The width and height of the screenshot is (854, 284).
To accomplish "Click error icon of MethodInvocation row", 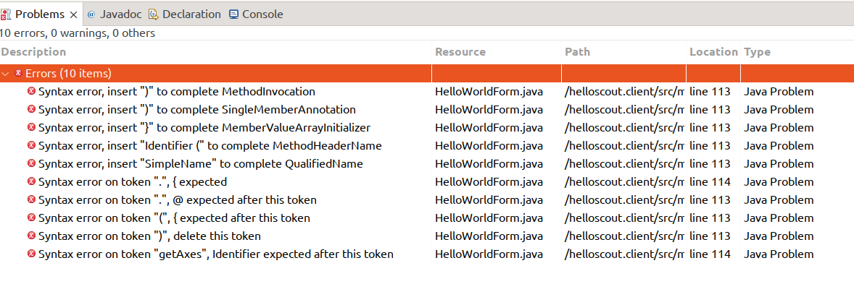I will 31,91.
